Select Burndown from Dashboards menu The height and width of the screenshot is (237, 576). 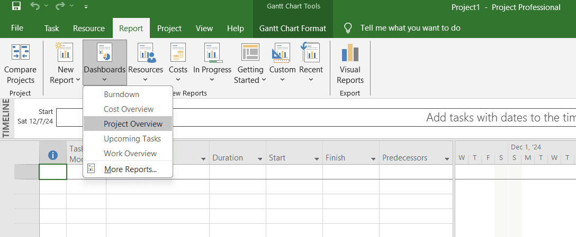click(x=128, y=94)
